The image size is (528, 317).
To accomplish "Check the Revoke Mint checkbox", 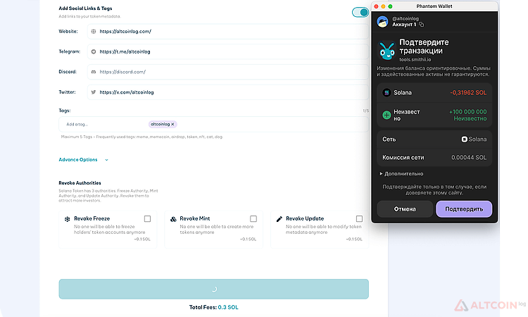I will tap(253, 219).
